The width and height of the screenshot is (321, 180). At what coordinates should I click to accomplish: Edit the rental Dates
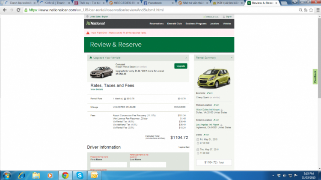pyautogui.click(x=206, y=135)
